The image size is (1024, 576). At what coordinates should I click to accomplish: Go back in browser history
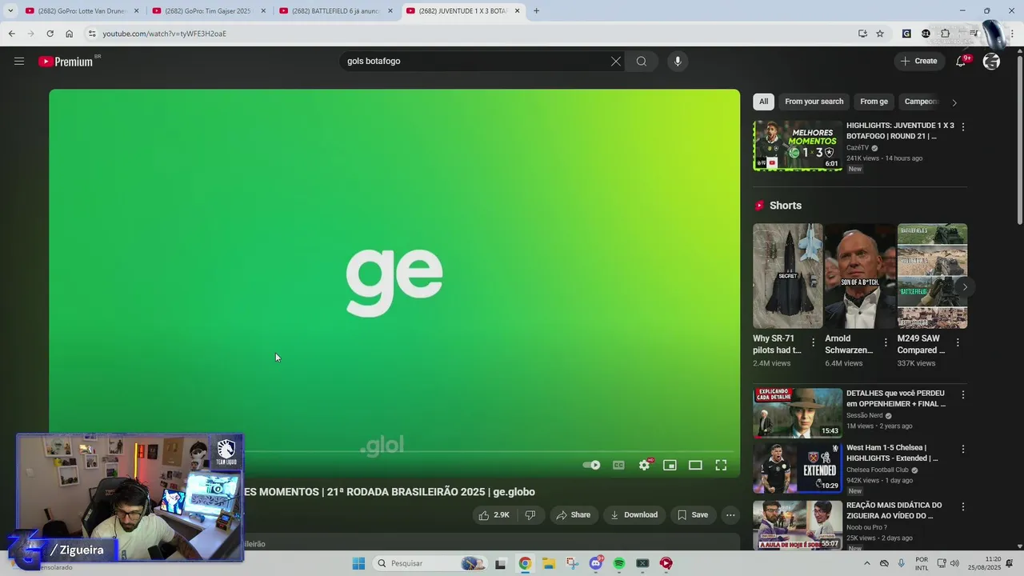coord(11,34)
